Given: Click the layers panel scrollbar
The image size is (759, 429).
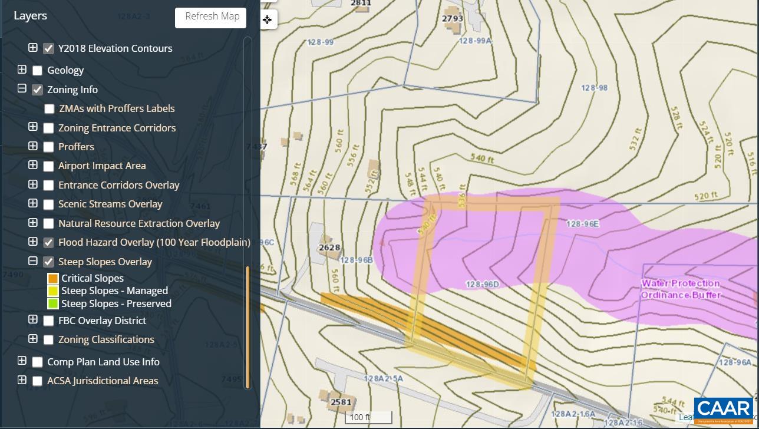Looking at the screenshot, I should [247, 327].
